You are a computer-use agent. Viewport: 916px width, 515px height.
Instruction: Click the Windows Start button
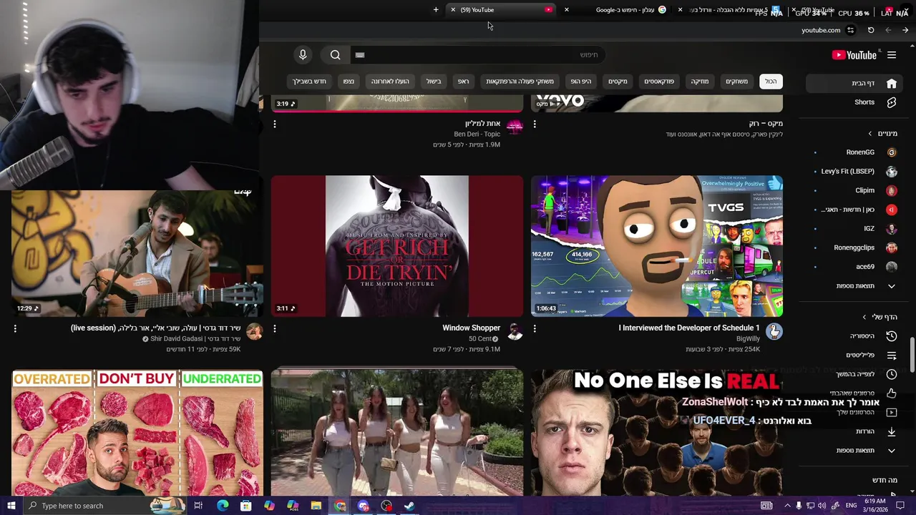[x=11, y=506]
